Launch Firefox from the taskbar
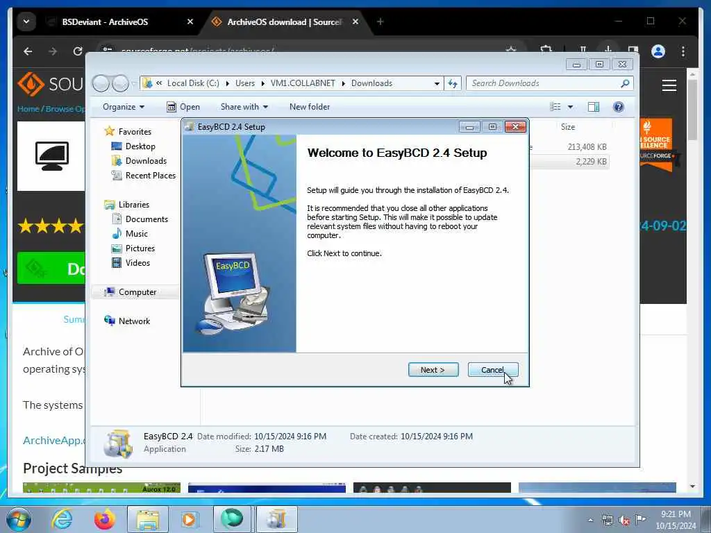The height and width of the screenshot is (533, 711). pos(104,519)
